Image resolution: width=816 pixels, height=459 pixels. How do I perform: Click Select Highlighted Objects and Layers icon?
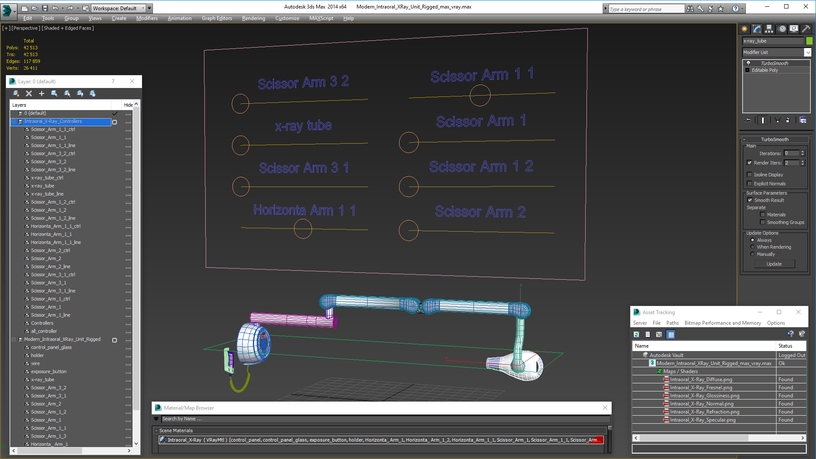pos(54,93)
